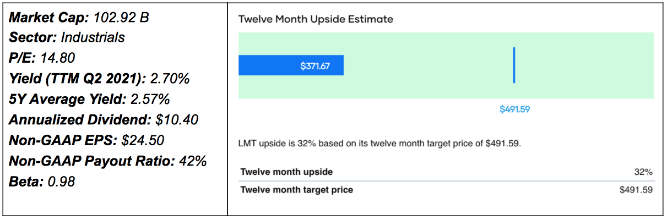Click the Beta 0.98 entry
Image resolution: width=667 pixels, height=220 pixels.
coord(42,181)
